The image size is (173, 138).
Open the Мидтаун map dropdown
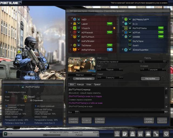(x=94, y=75)
